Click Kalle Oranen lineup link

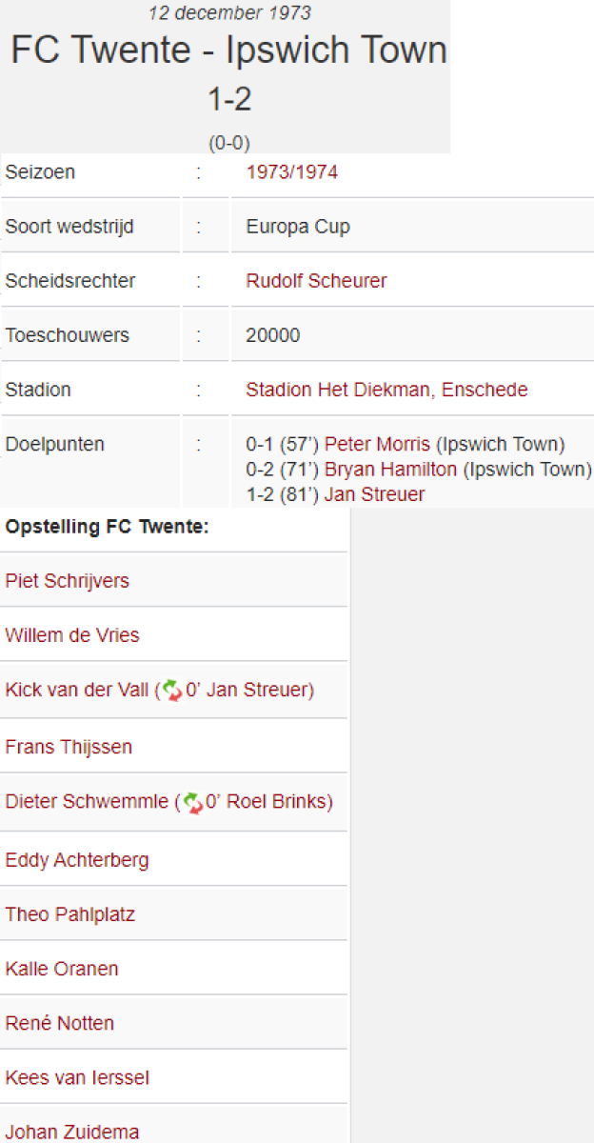(x=62, y=969)
